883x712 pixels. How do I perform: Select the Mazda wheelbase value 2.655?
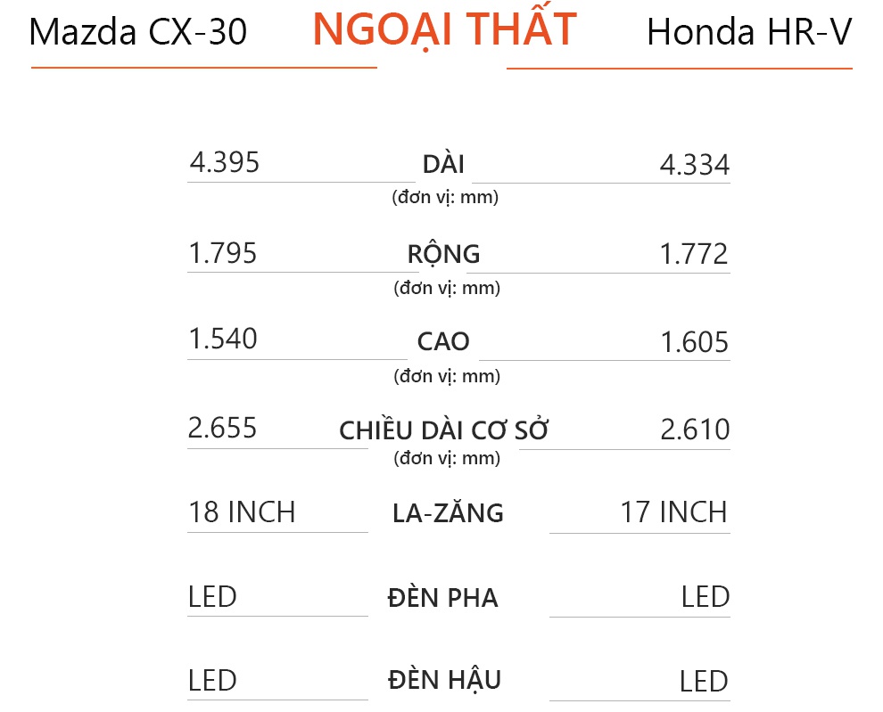tap(223, 429)
